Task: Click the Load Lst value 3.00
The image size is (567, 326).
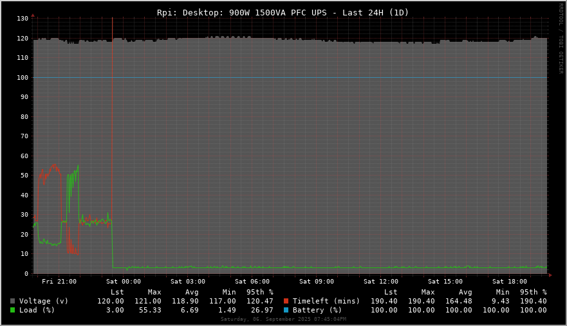Action: (115, 310)
